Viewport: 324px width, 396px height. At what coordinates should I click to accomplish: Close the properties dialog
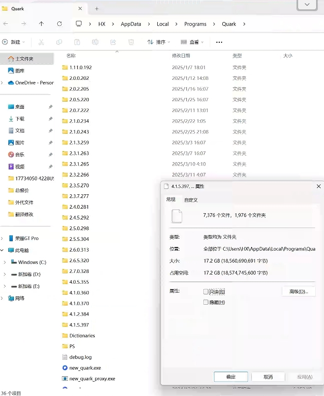pyautogui.click(x=319, y=186)
